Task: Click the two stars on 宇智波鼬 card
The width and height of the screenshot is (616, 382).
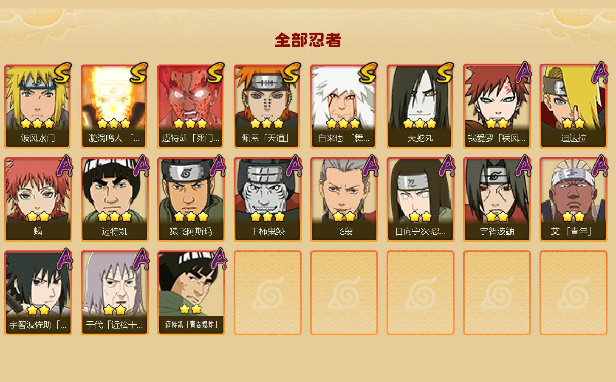Action: click(x=497, y=217)
